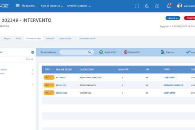Open serial link RC25875LG
195x130 pixels.
point(61,85)
